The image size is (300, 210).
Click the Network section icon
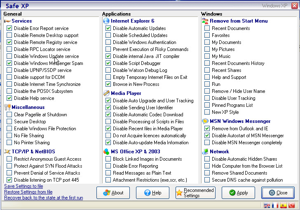[205, 152]
